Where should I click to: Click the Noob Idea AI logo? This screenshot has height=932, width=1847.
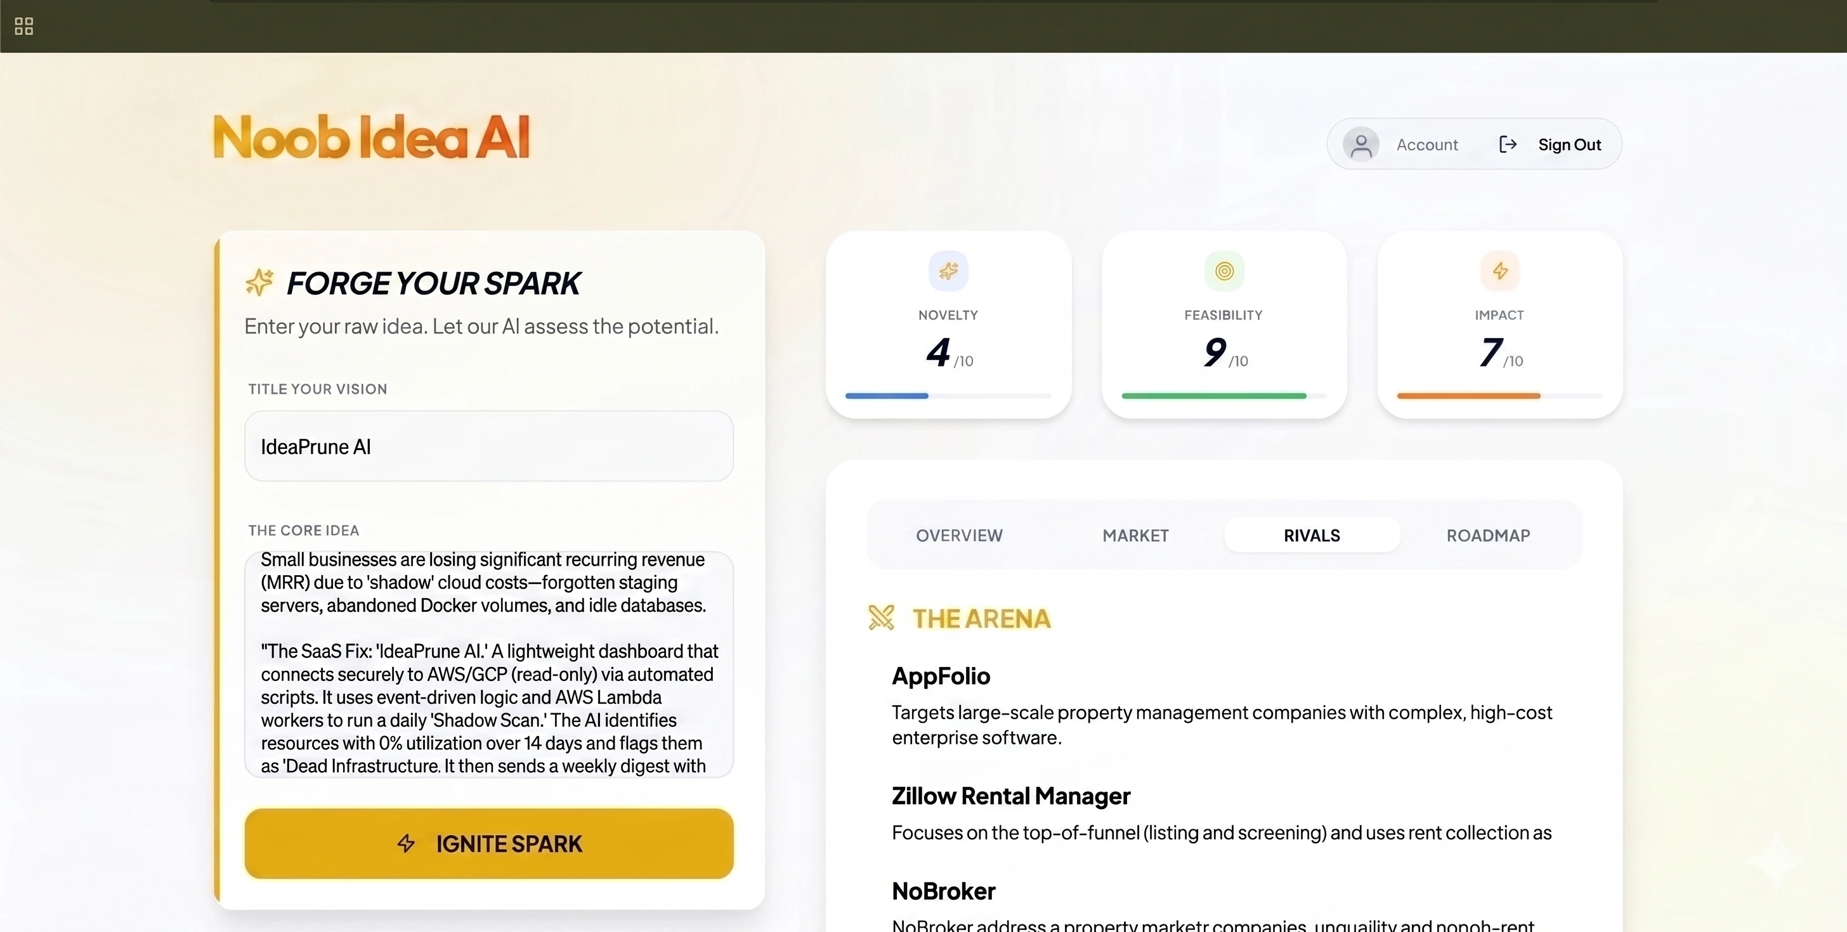tap(372, 137)
